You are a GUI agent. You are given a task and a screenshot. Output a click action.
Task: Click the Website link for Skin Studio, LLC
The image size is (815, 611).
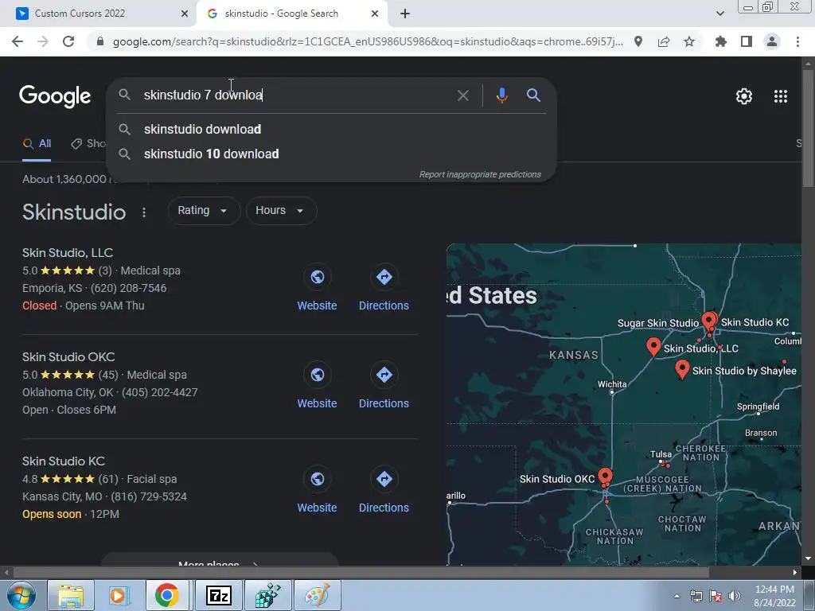coord(317,305)
